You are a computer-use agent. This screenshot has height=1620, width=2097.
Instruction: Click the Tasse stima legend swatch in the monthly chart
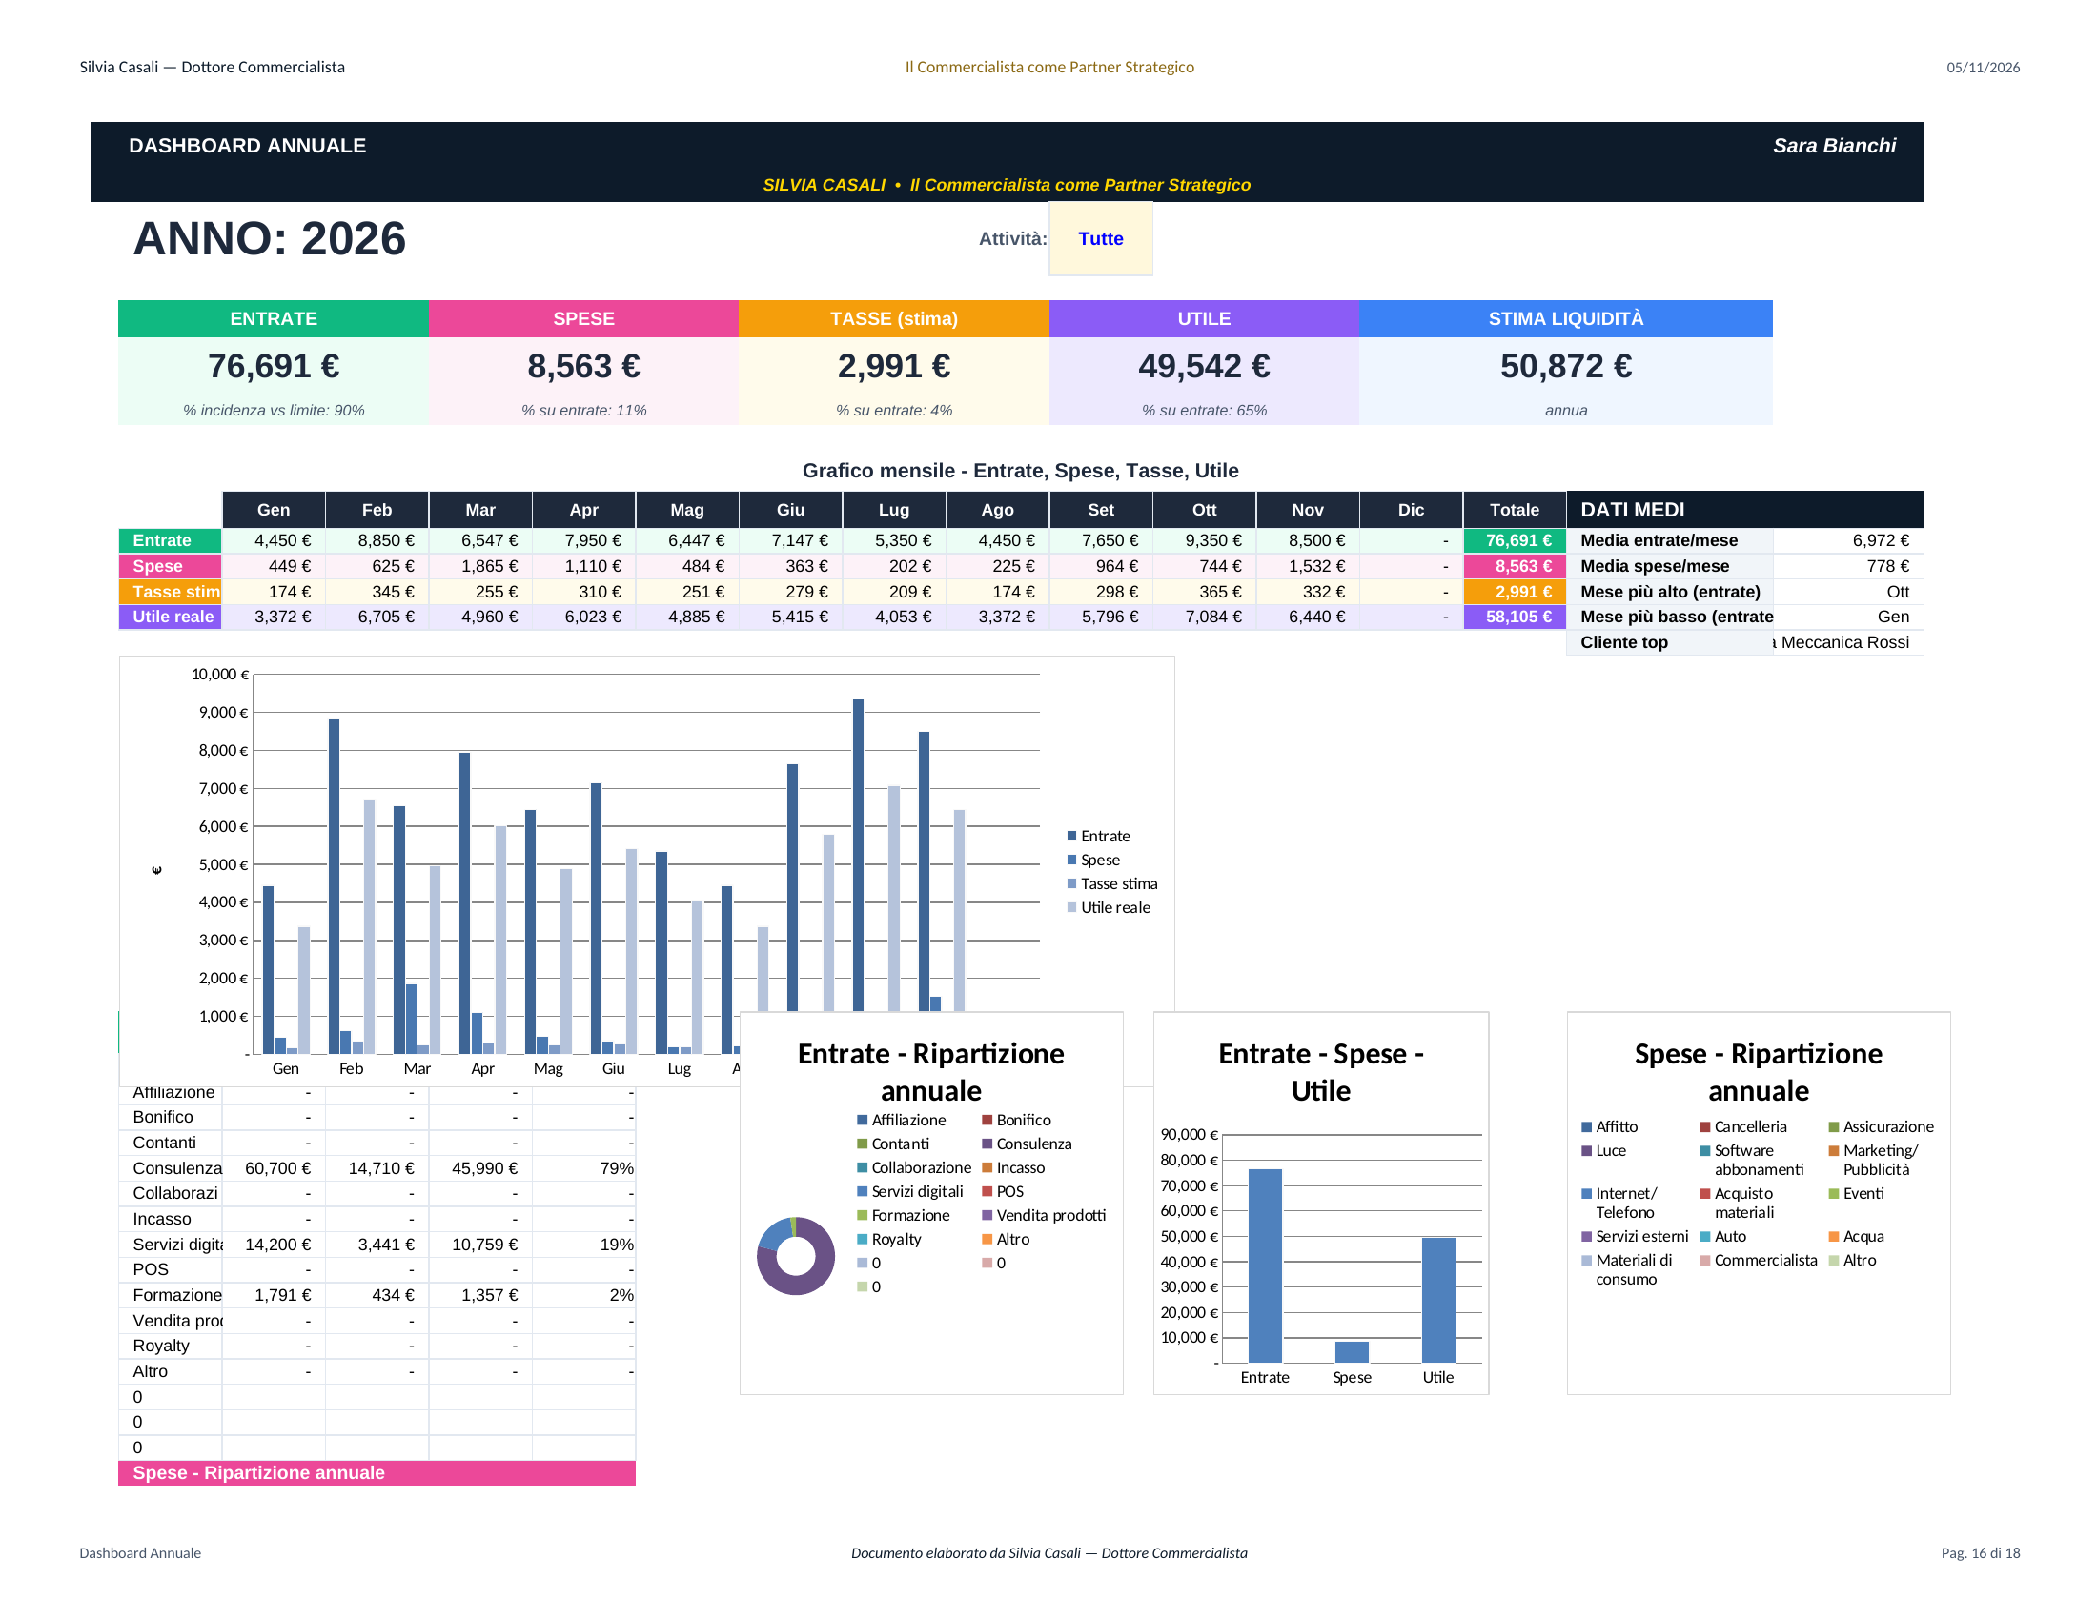click(x=1071, y=884)
